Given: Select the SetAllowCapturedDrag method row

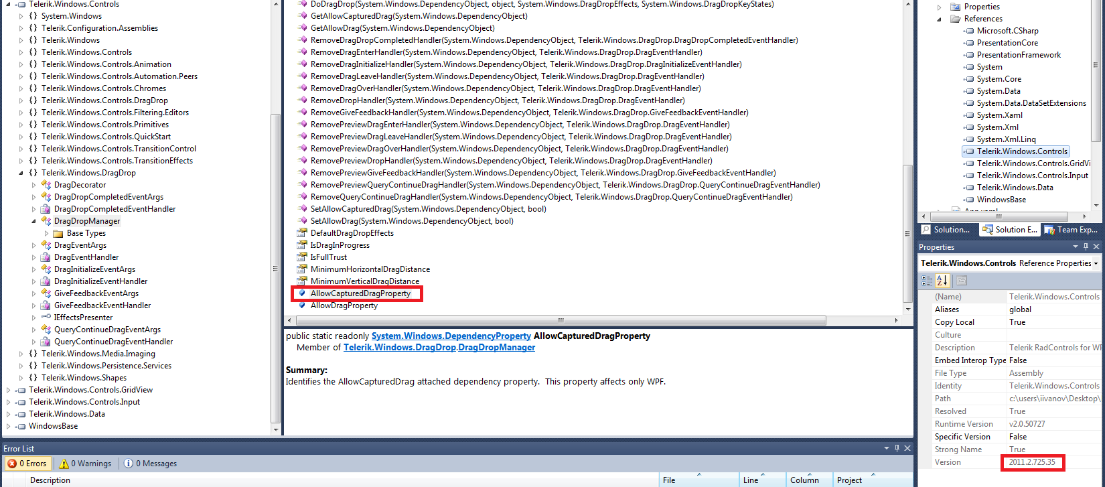Looking at the screenshot, I should pos(428,209).
